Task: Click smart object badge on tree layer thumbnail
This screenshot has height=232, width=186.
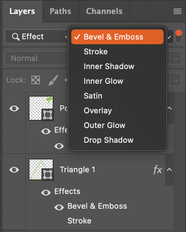Action: pyautogui.click(x=48, y=115)
